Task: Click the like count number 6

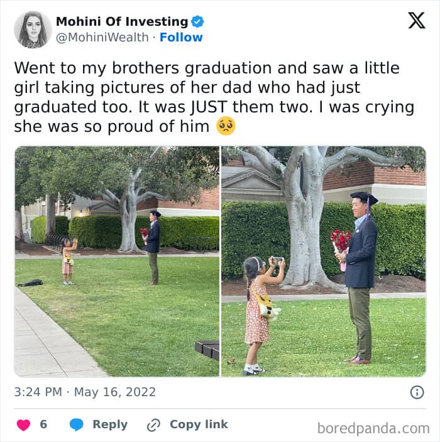Action: [x=43, y=424]
